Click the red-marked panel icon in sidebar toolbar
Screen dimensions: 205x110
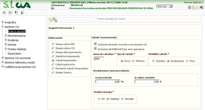tap(22, 12)
